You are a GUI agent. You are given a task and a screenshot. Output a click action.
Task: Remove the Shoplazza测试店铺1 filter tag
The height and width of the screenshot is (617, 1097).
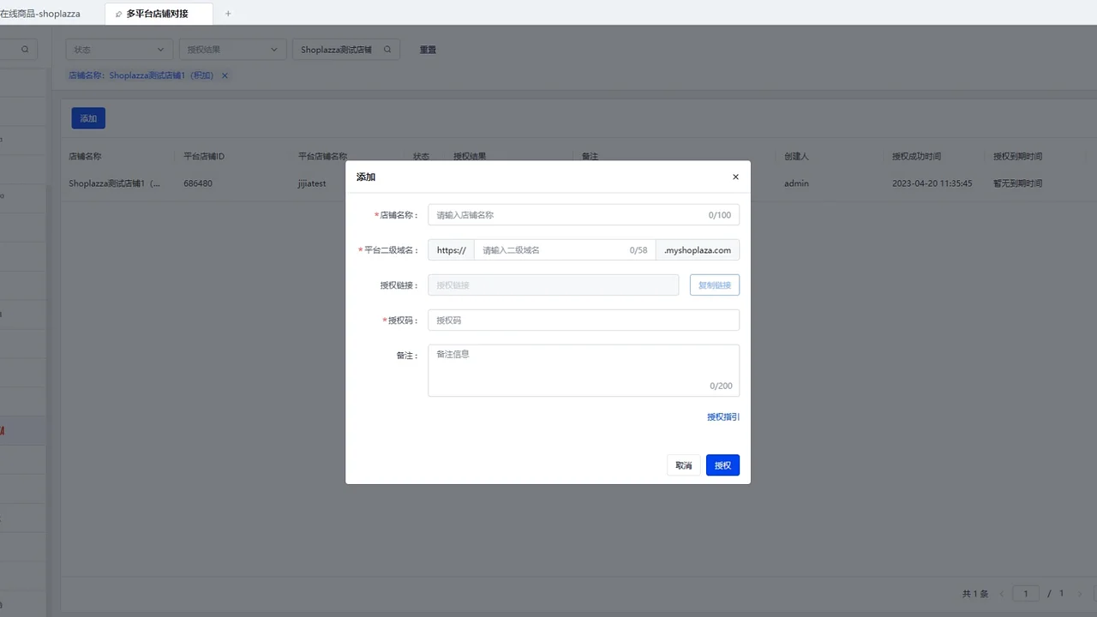point(224,75)
